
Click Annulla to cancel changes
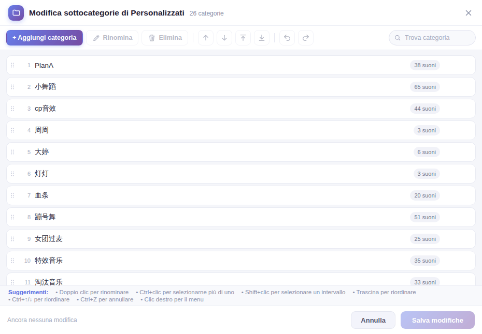point(373,320)
